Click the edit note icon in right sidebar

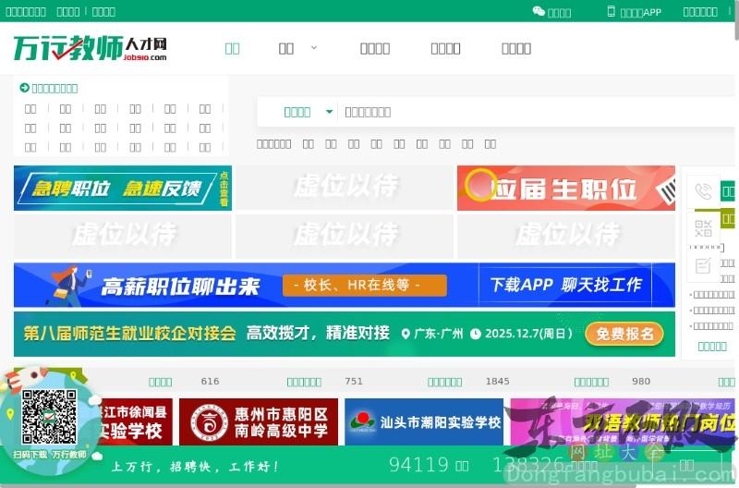point(703,265)
